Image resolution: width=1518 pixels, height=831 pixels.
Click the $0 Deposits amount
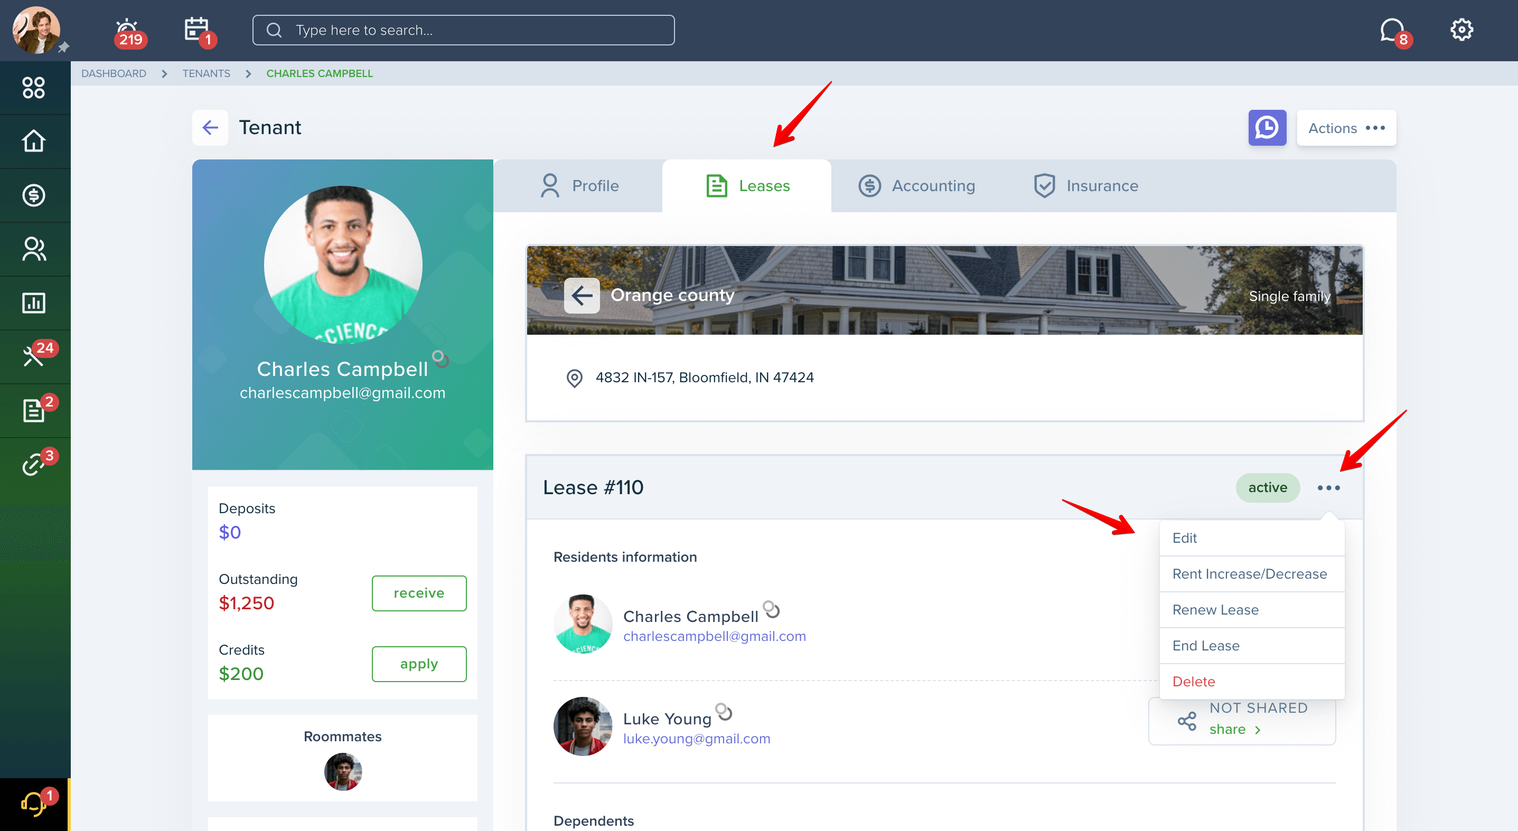[230, 532]
